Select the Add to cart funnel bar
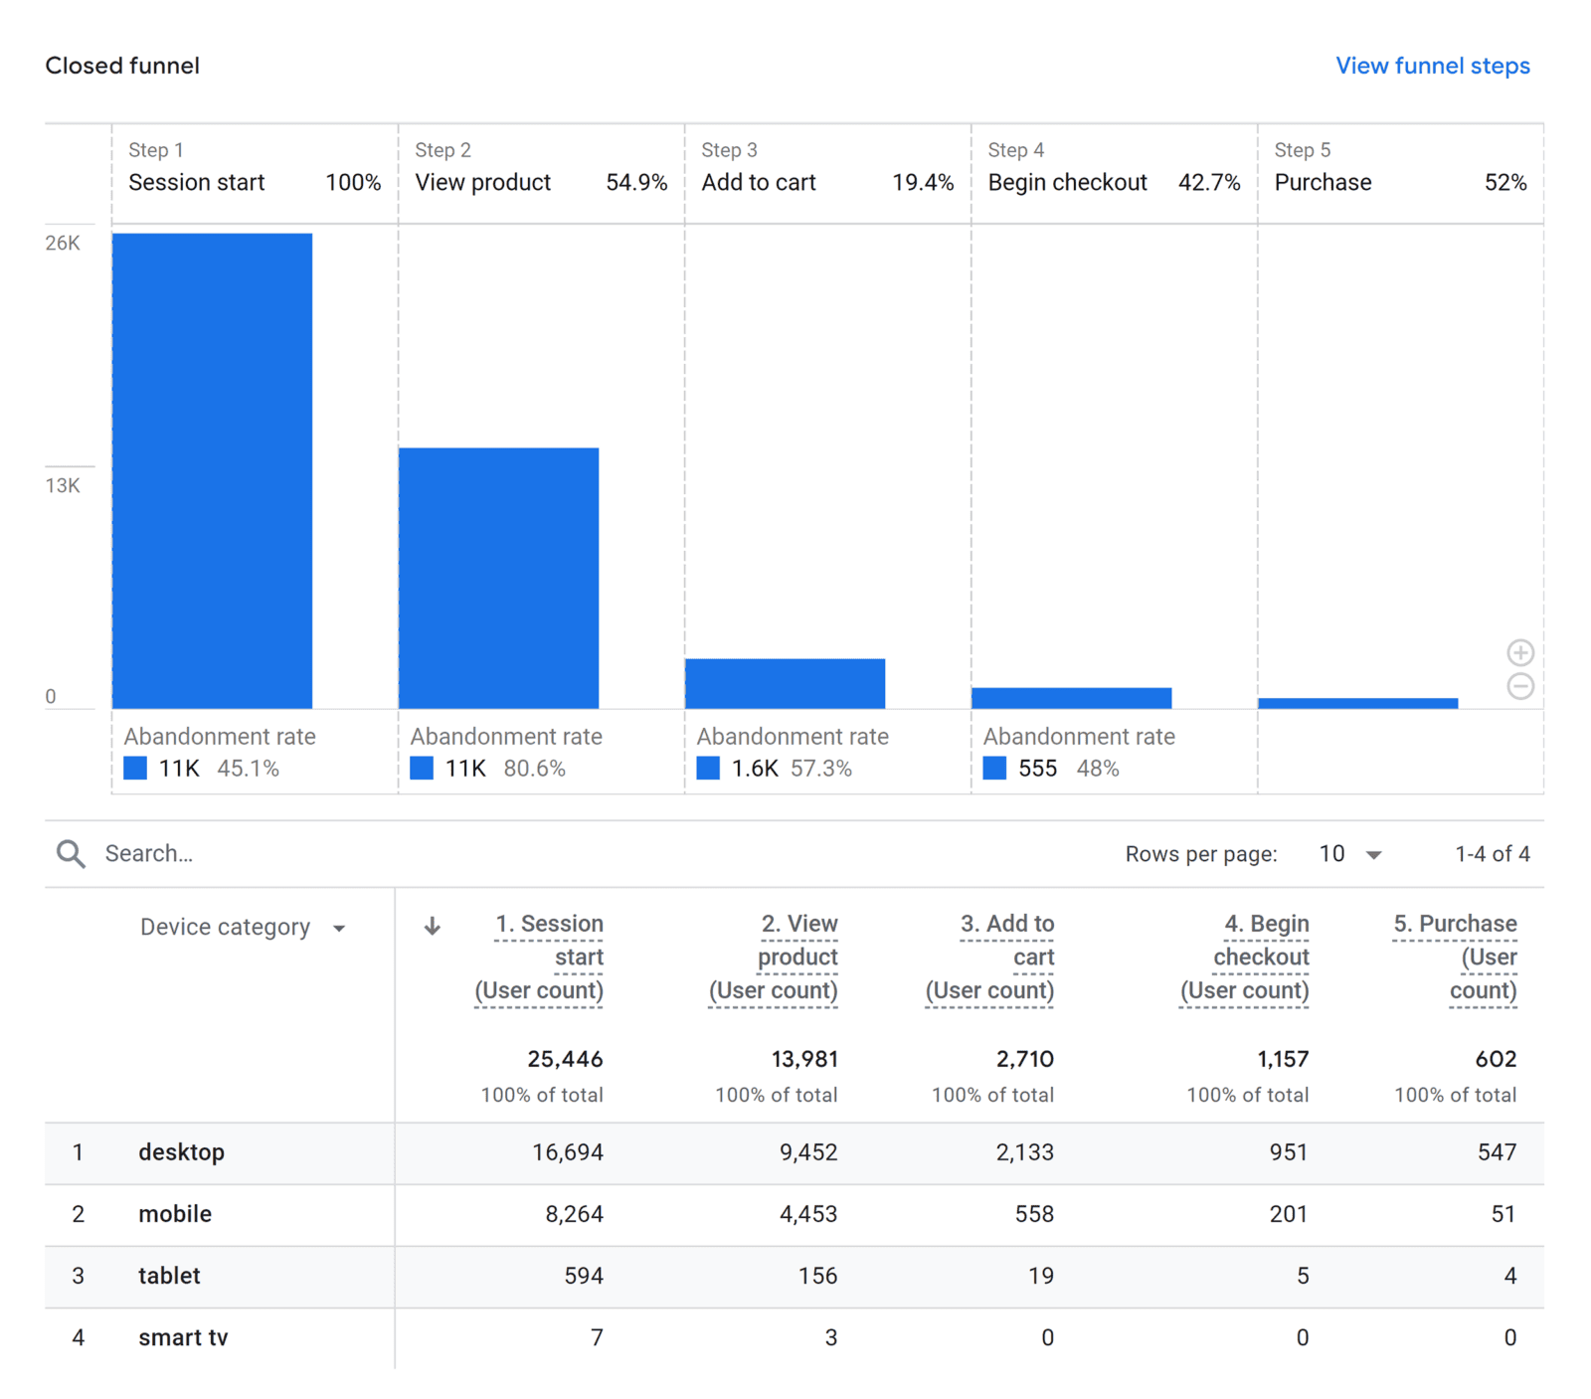 point(785,681)
